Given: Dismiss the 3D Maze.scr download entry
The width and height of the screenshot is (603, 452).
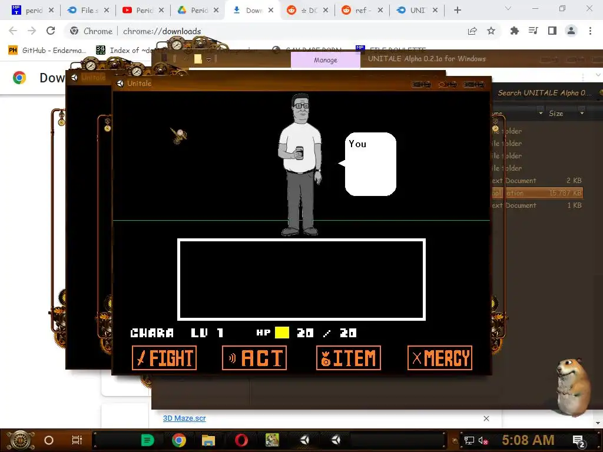Looking at the screenshot, I should [x=486, y=418].
